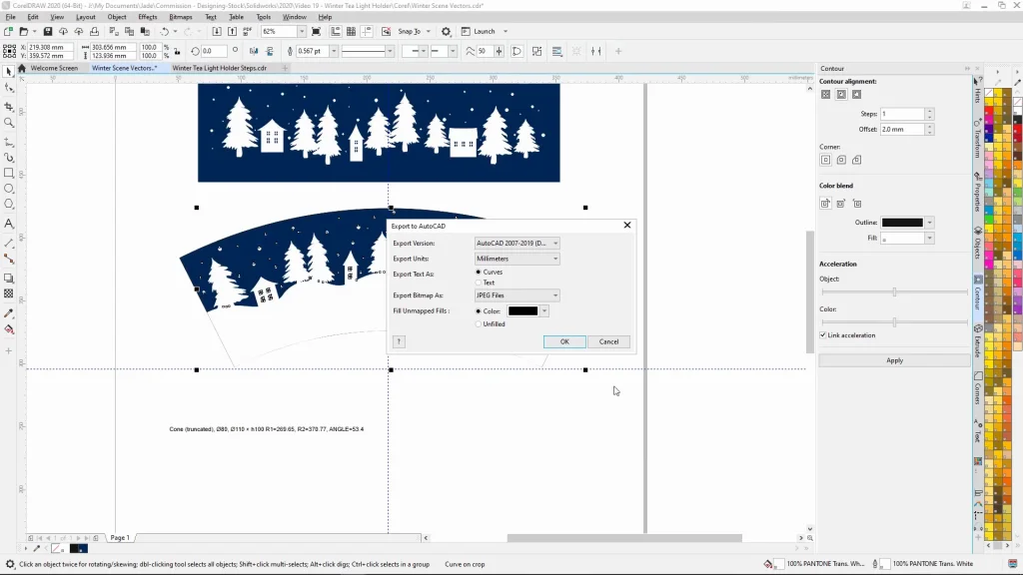Select the Text tool
The height and width of the screenshot is (575, 1023).
[9, 224]
